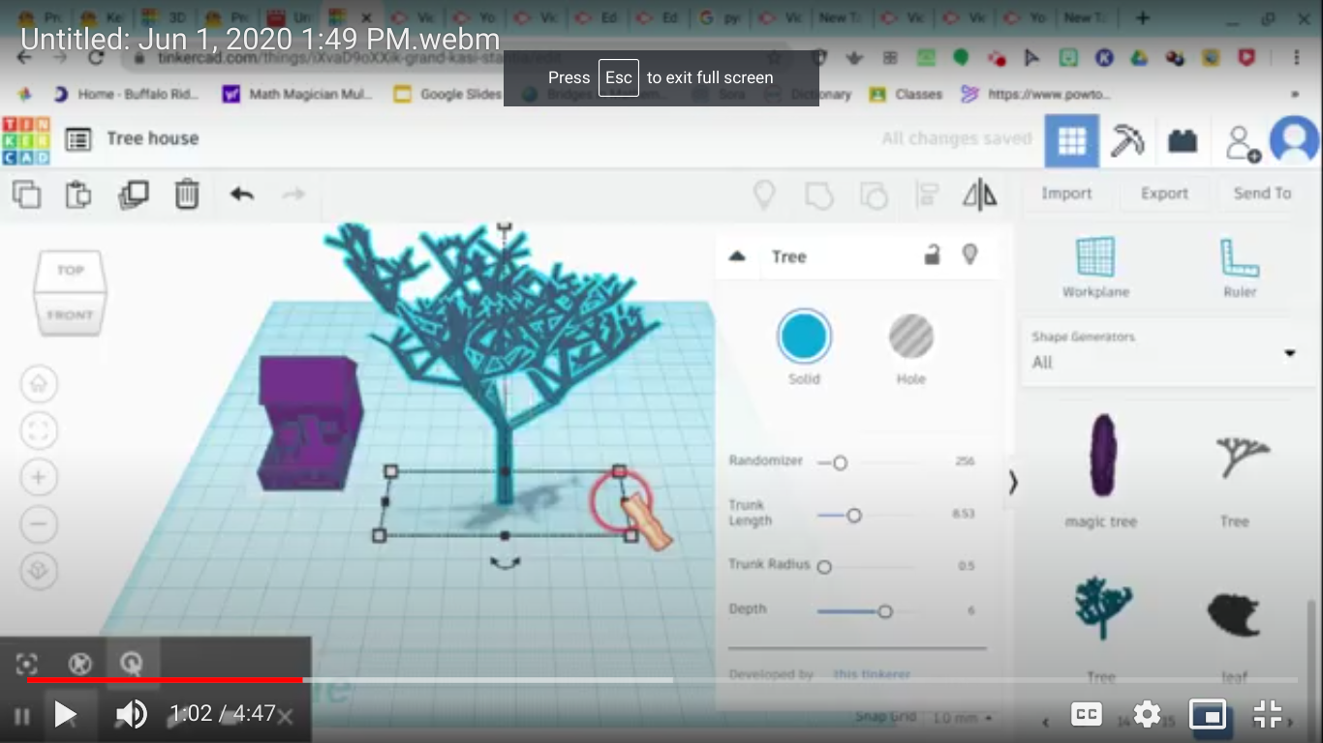Open the Bricks mode icon
The width and height of the screenshot is (1323, 743).
coord(1183,141)
